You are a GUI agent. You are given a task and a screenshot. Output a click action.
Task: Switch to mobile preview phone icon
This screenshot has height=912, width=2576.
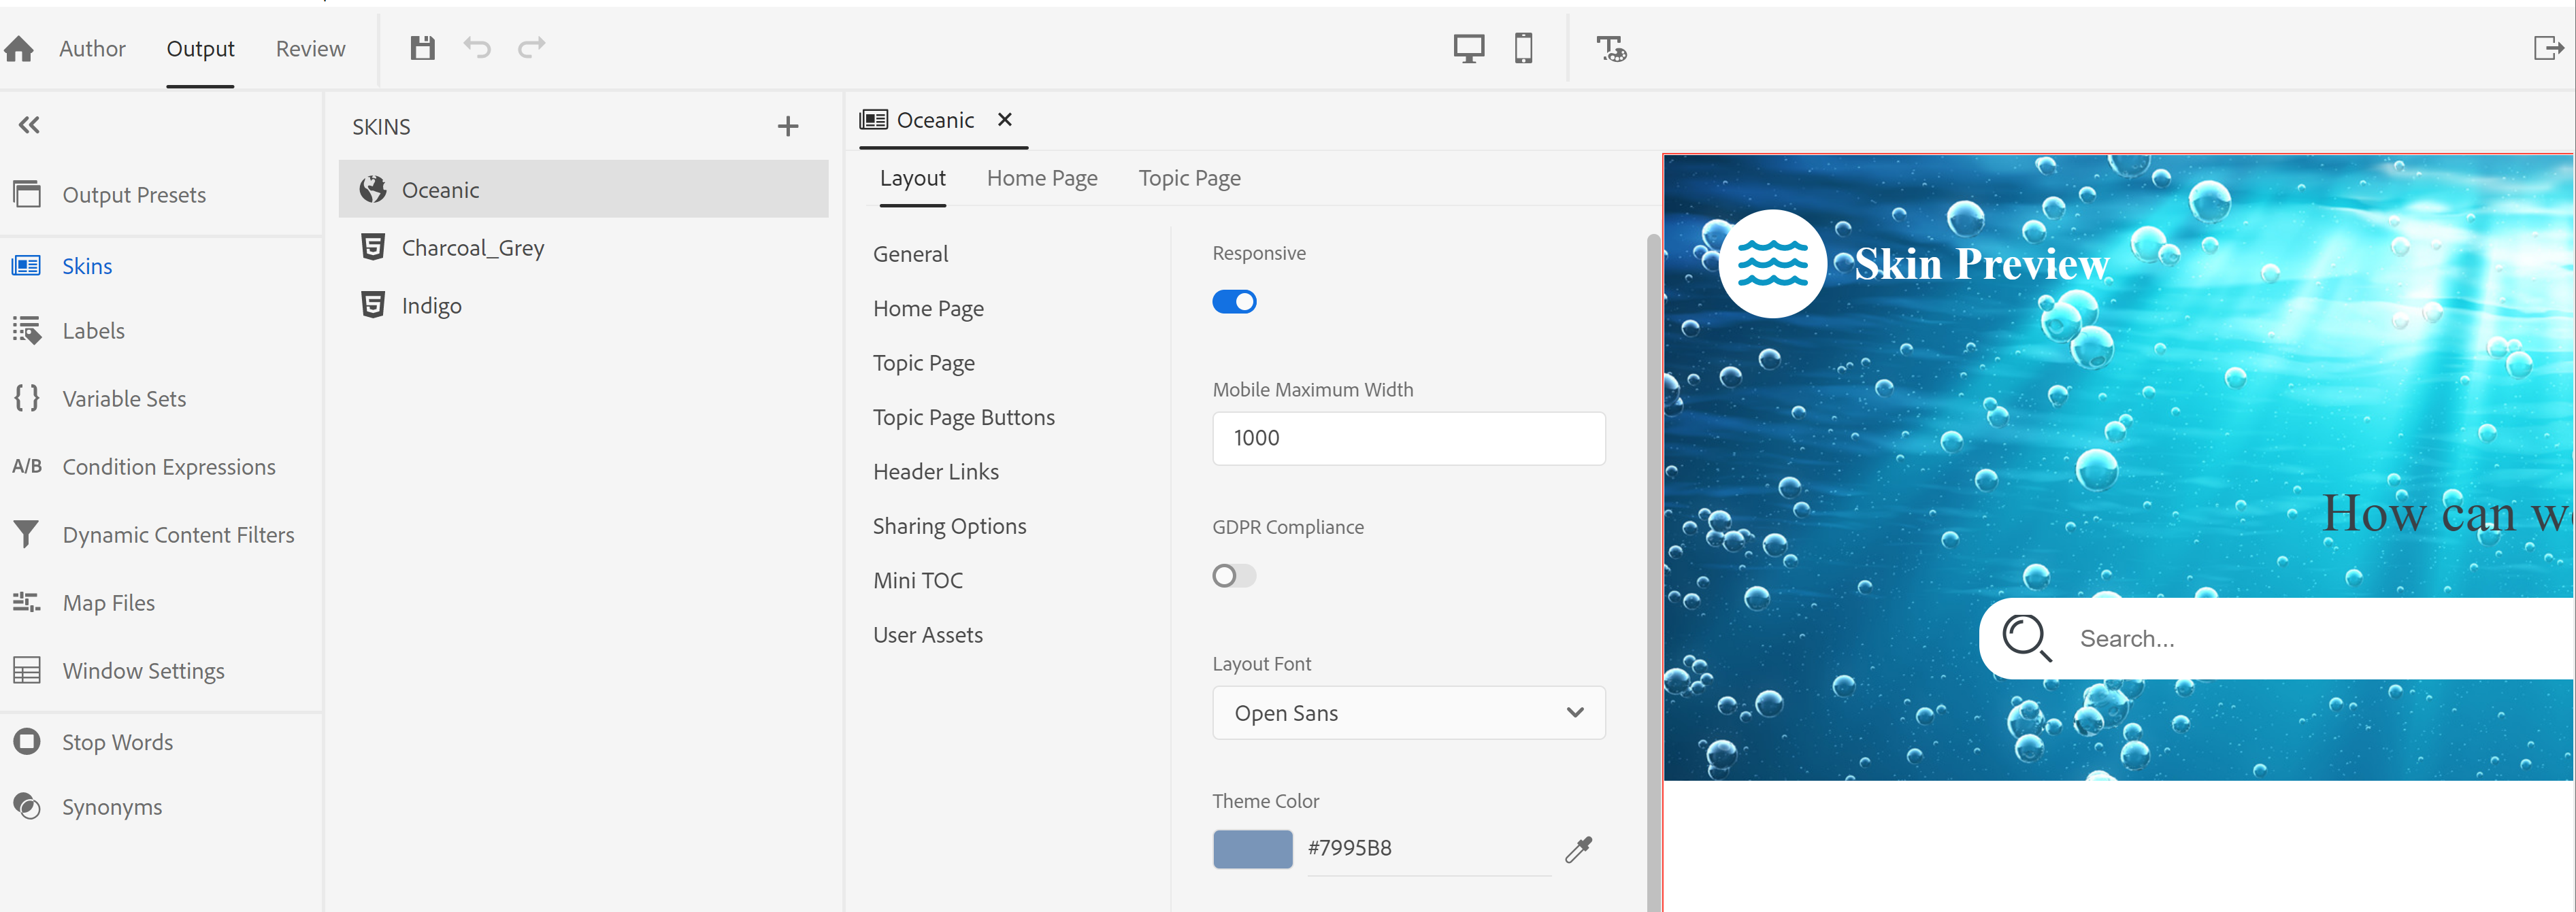pos(1523,48)
